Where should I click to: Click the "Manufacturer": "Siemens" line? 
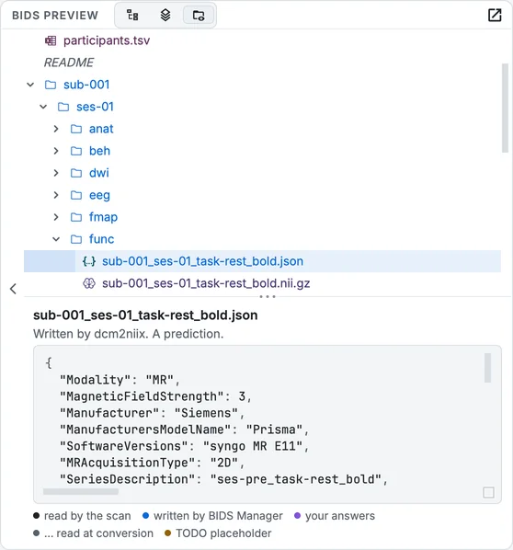click(x=153, y=413)
